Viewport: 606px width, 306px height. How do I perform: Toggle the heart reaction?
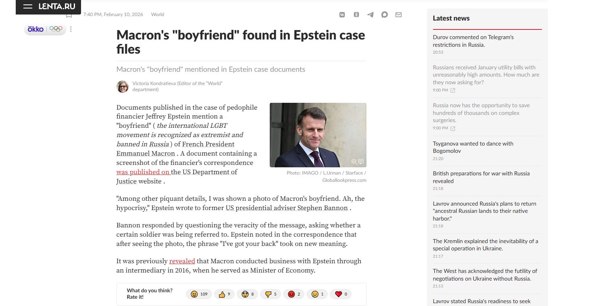341,294
